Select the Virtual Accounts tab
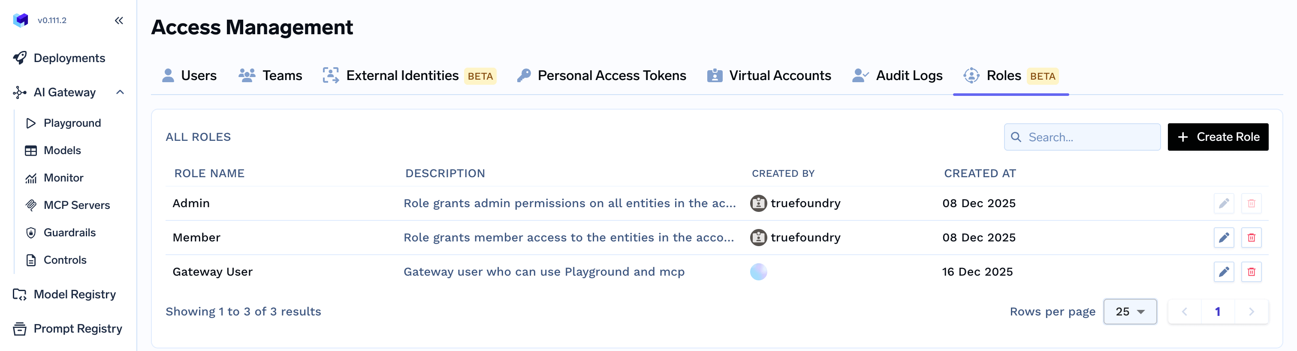Screen dimensions: 1297x351 [x=769, y=76]
